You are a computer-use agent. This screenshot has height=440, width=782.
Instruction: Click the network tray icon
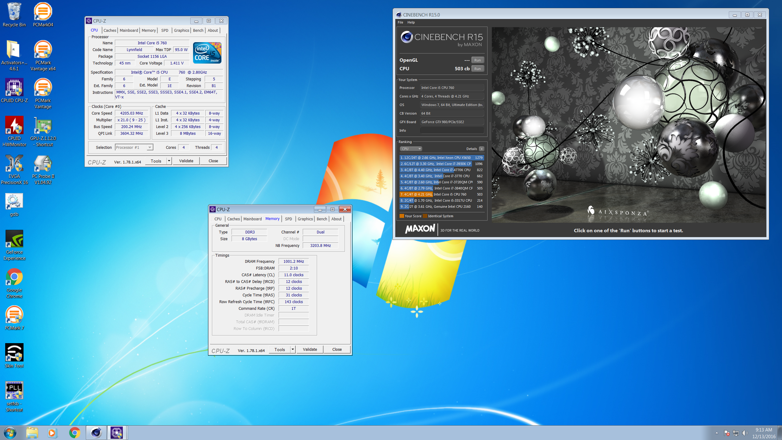736,433
